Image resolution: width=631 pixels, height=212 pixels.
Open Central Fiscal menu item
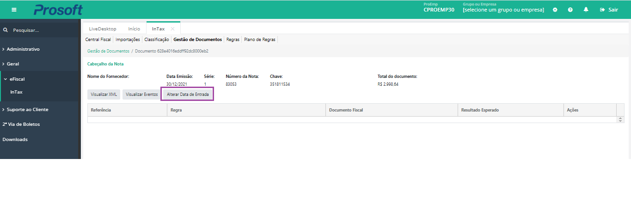coord(98,40)
